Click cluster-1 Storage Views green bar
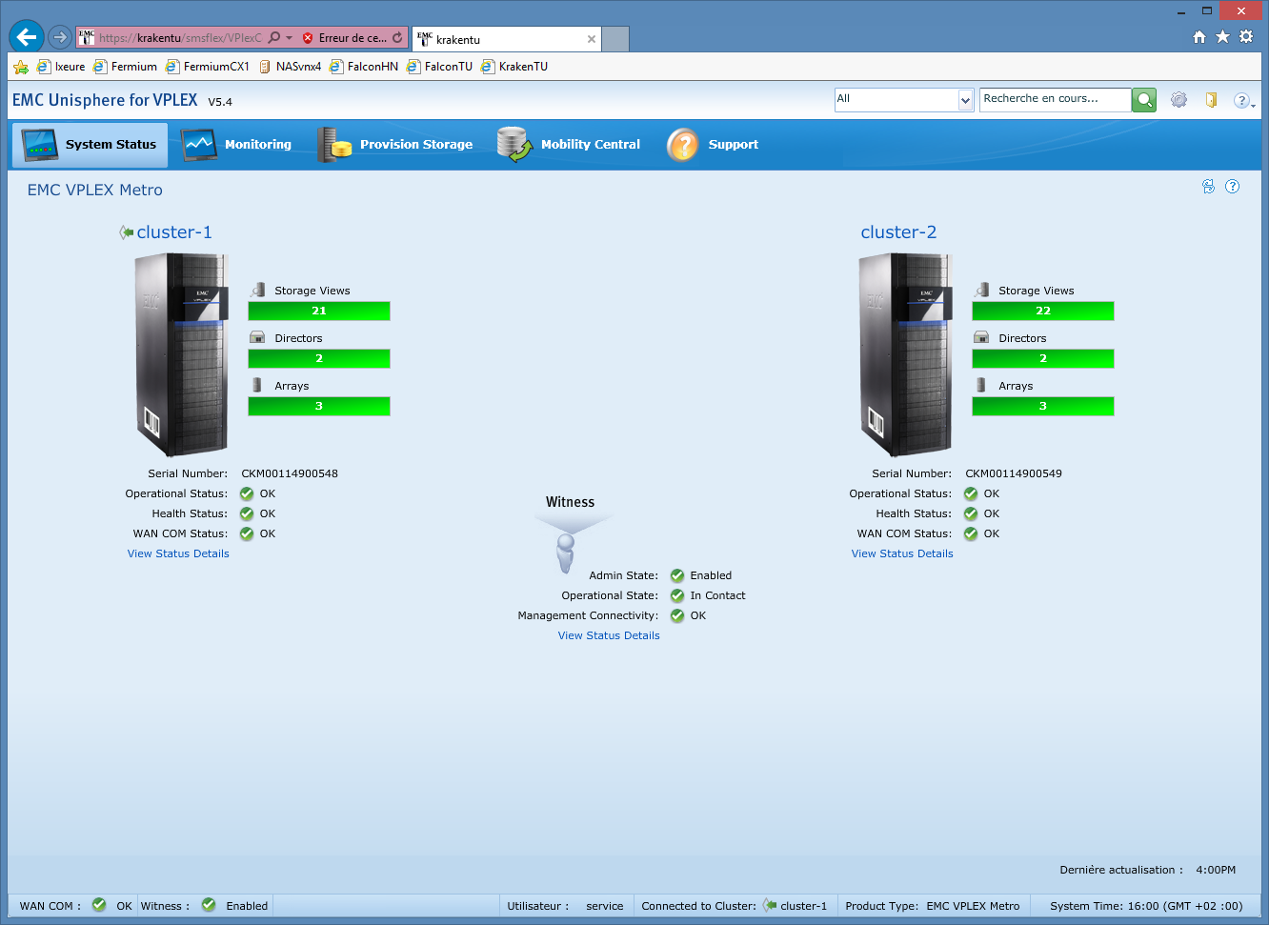 click(x=319, y=311)
